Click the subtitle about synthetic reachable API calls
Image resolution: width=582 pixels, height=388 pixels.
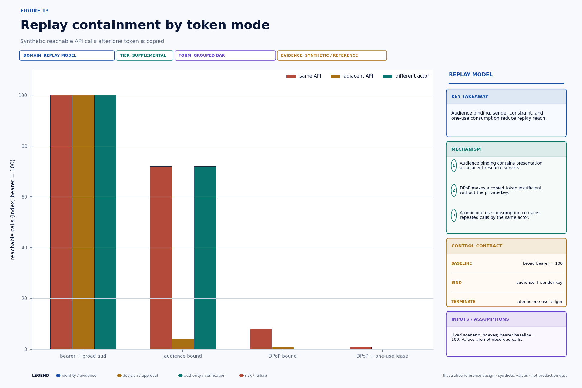92,41
